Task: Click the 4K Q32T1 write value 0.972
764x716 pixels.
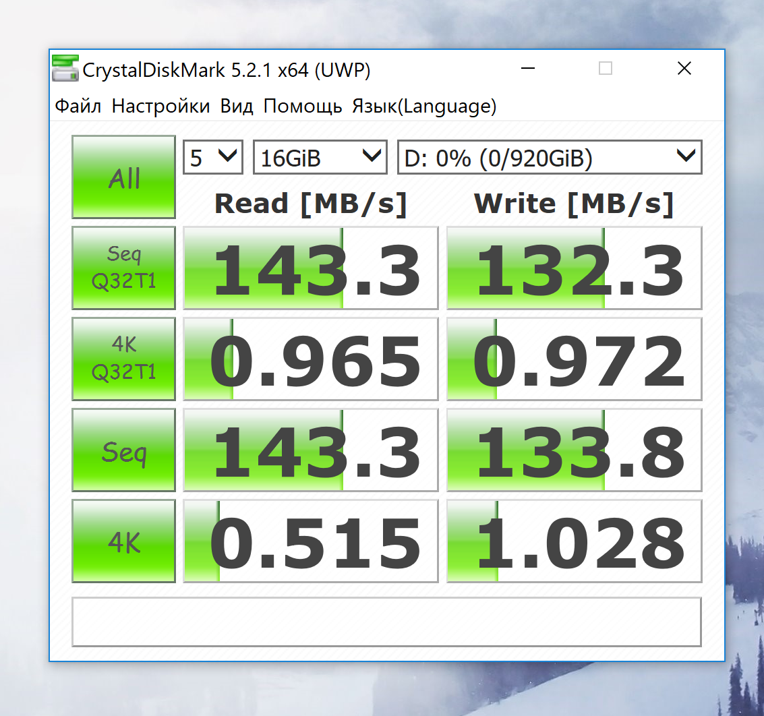Action: click(574, 359)
